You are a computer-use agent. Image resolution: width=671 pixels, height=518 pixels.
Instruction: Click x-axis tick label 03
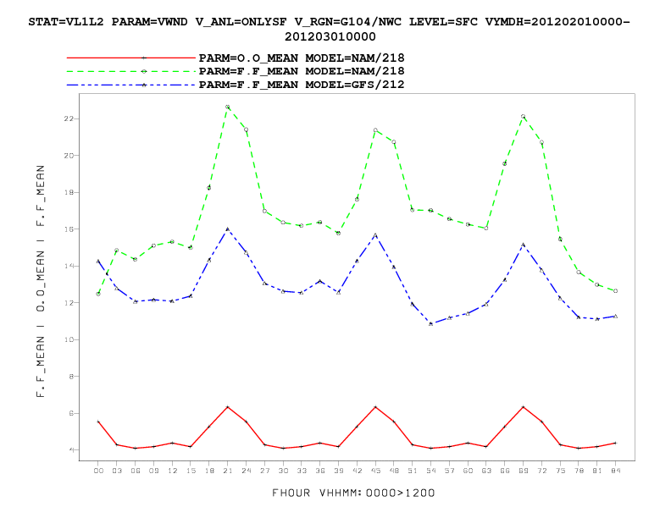(117, 471)
